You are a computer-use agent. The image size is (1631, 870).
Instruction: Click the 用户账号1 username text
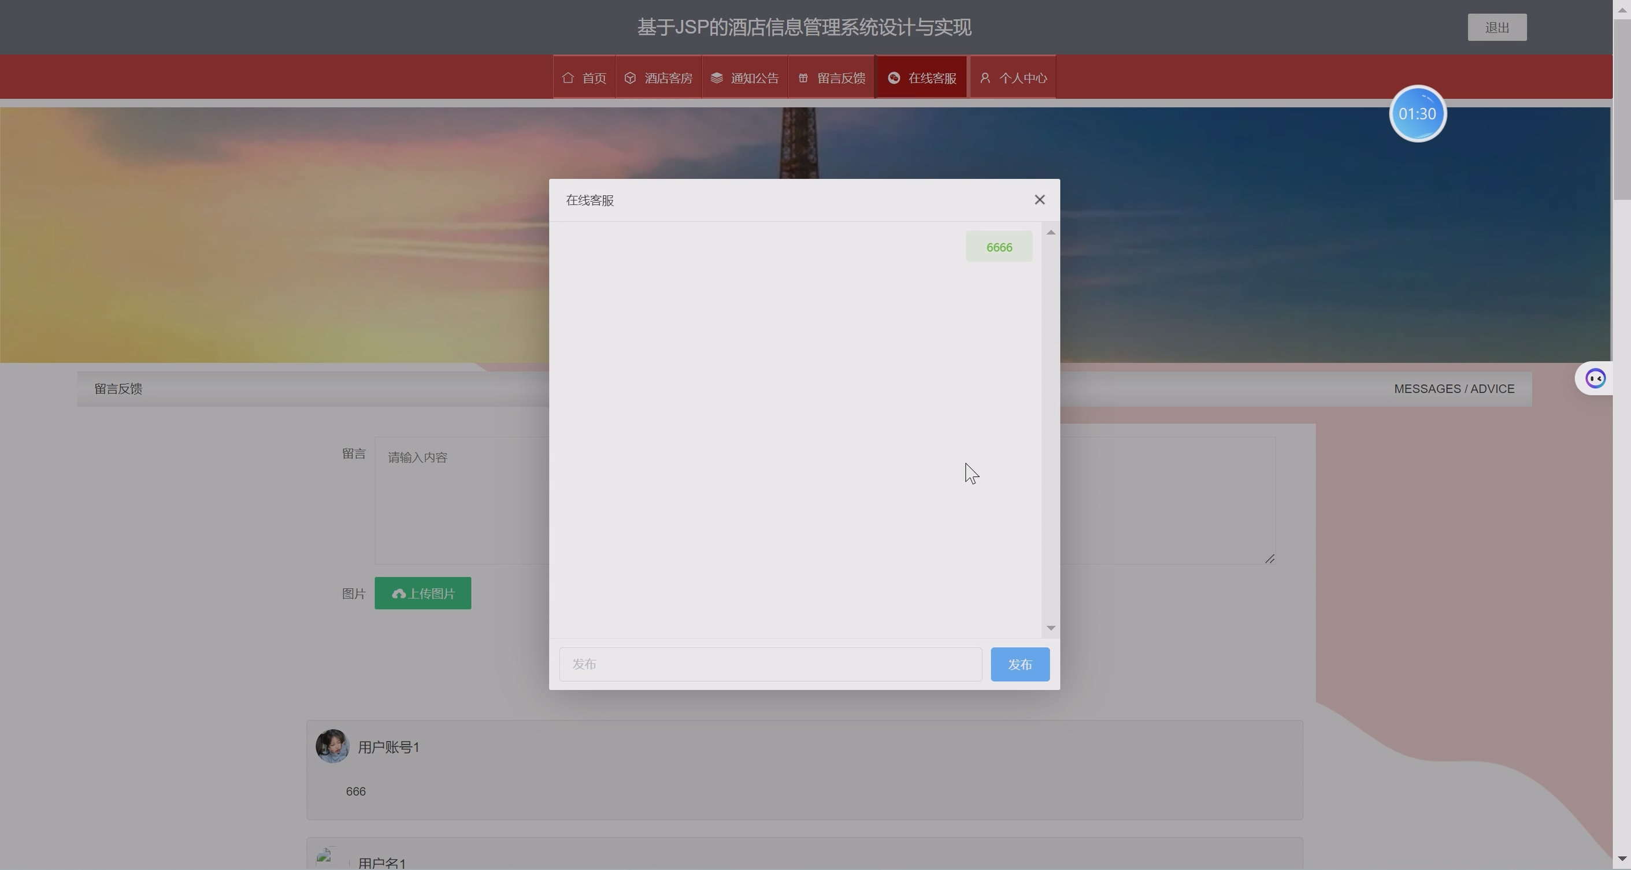coord(389,748)
